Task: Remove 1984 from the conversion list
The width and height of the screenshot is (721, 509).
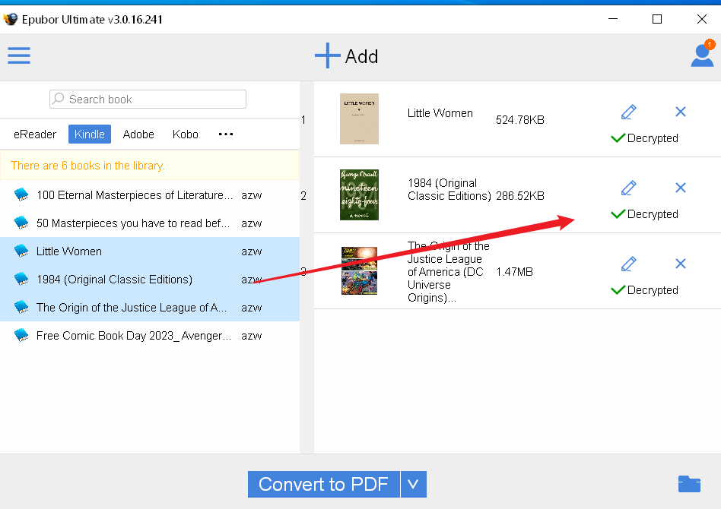Action: pos(681,188)
